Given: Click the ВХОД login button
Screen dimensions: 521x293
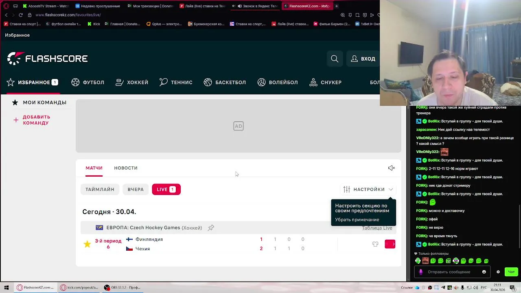Looking at the screenshot, I should coord(363,59).
